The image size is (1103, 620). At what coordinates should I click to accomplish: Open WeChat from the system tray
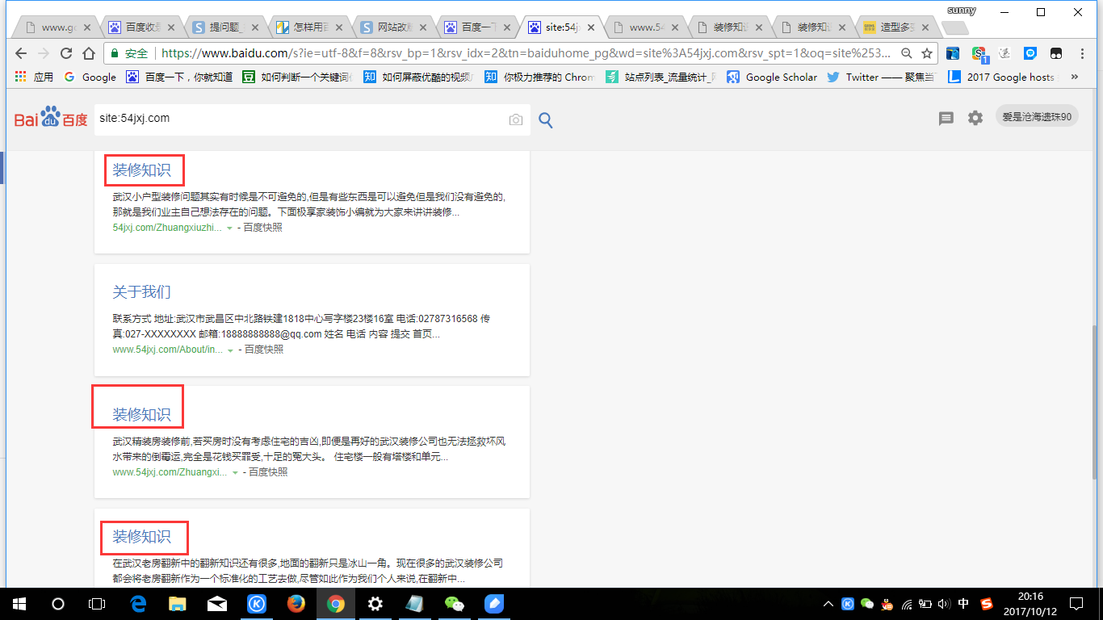coord(866,603)
